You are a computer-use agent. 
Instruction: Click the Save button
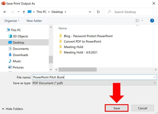pyautogui.click(x=117, y=108)
